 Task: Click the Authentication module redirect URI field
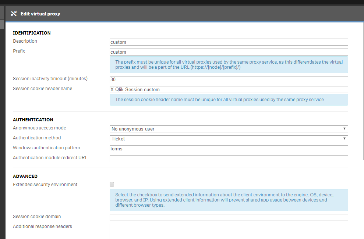click(229, 158)
